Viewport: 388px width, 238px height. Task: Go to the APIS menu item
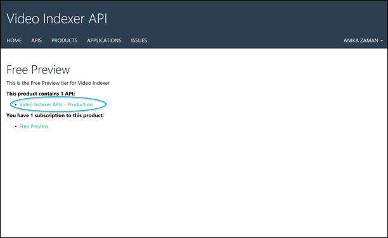tap(36, 41)
